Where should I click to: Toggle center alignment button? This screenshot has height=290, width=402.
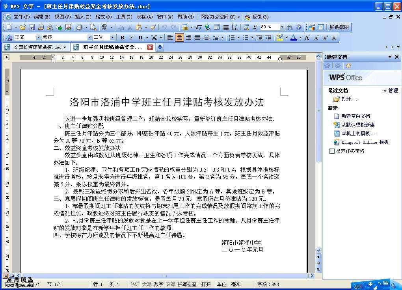point(179,38)
